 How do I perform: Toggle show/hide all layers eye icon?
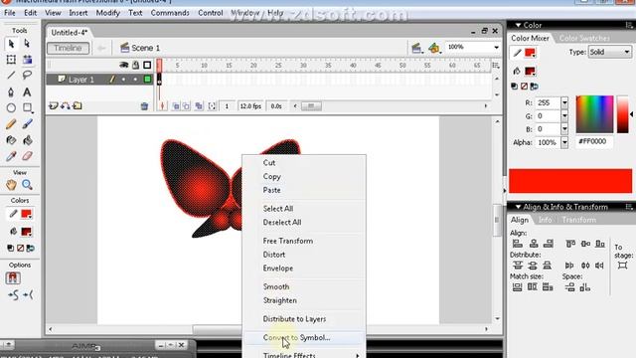point(123,65)
